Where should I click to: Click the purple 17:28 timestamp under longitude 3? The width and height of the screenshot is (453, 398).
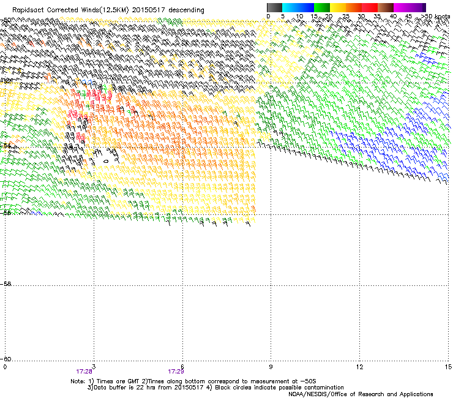[84, 372]
